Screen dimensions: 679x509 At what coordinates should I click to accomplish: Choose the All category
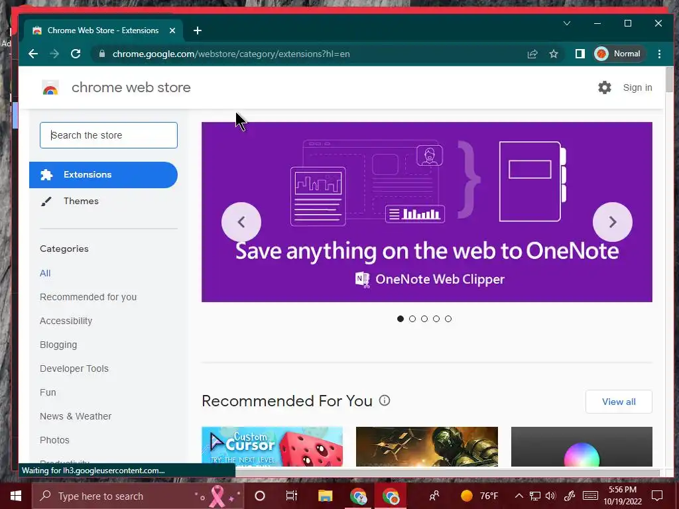click(45, 273)
